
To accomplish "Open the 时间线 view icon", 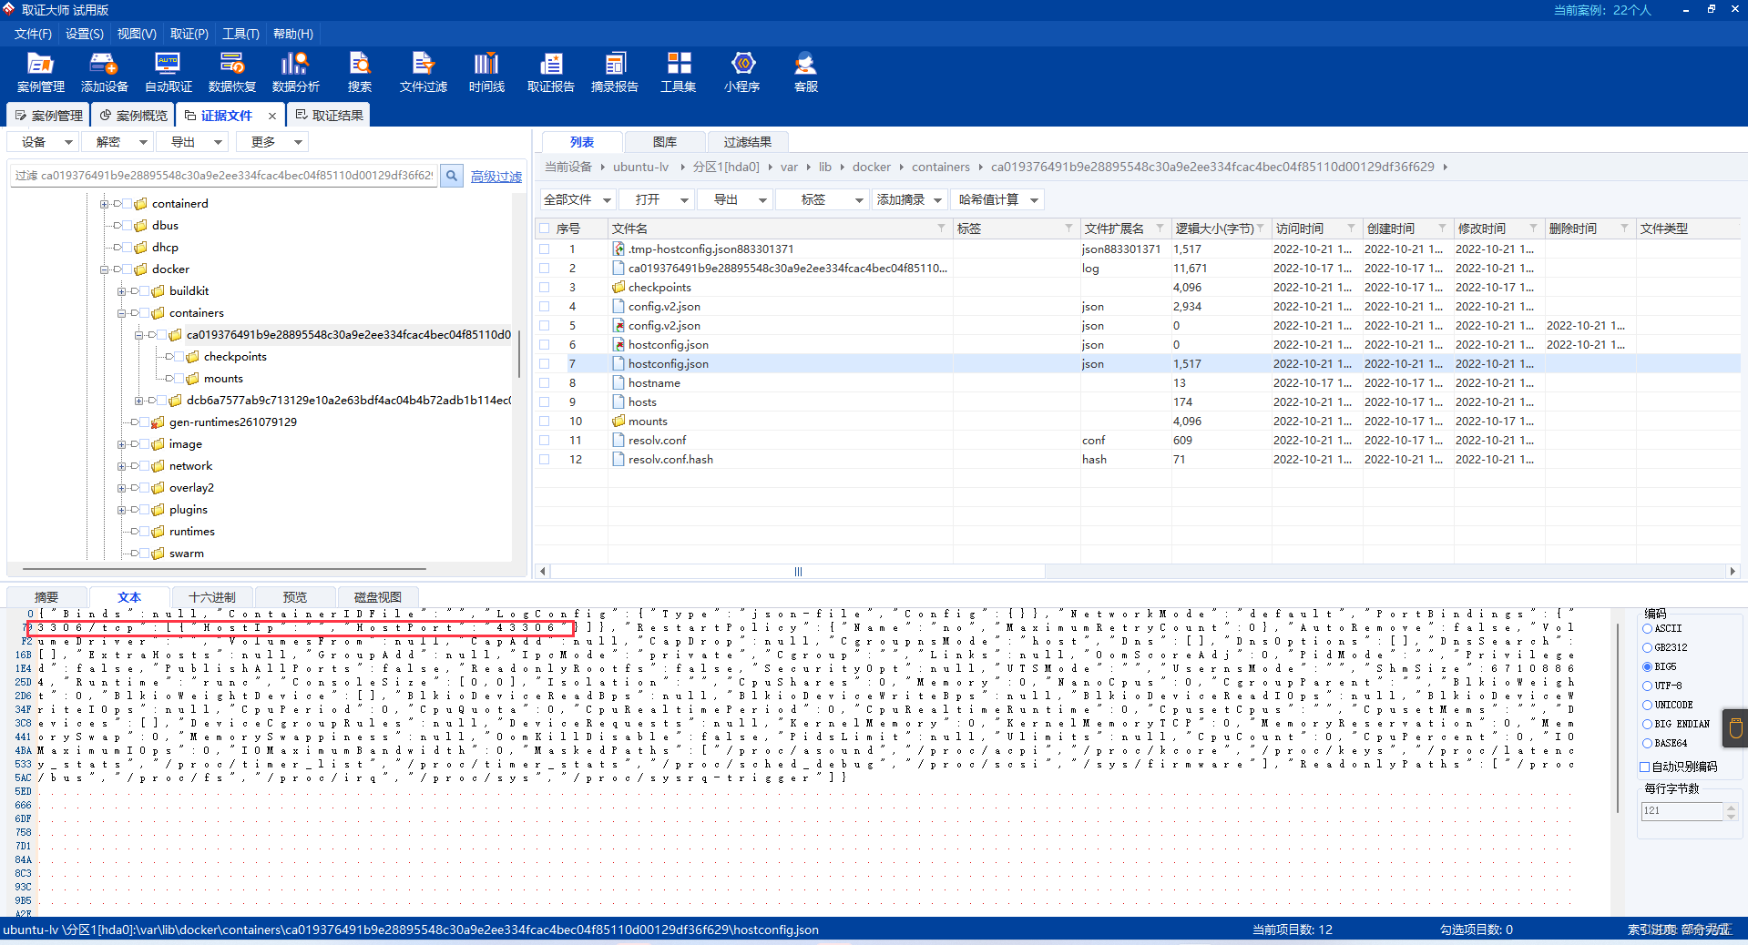I will tap(486, 72).
